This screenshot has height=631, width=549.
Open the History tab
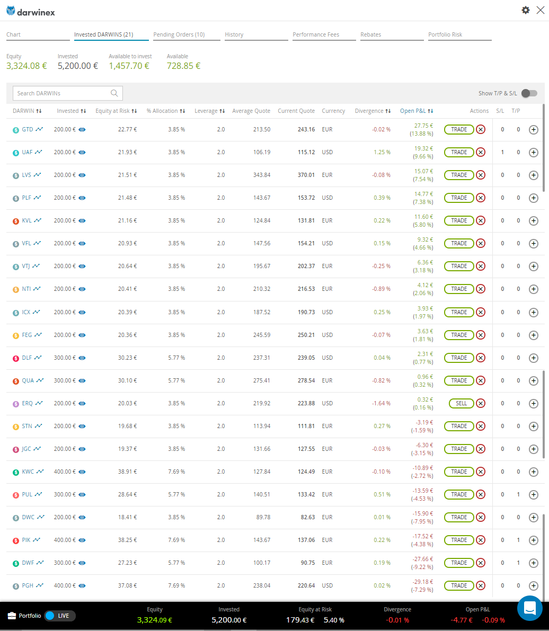pos(256,34)
